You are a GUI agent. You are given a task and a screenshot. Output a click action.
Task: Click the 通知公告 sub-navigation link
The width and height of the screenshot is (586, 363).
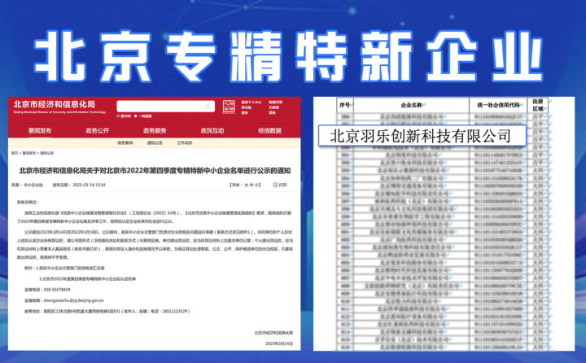155,142
